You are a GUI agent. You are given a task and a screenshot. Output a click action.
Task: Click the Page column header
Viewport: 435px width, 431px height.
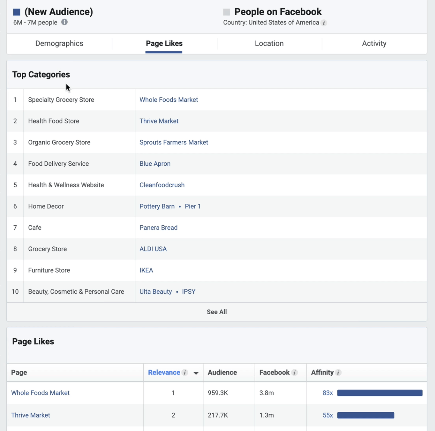[x=19, y=372]
